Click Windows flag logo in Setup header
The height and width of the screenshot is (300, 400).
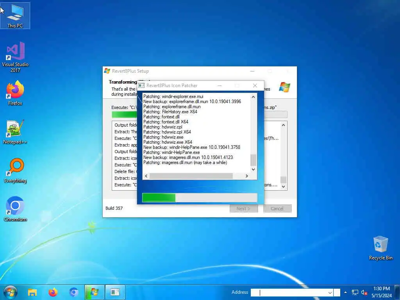pos(284,87)
